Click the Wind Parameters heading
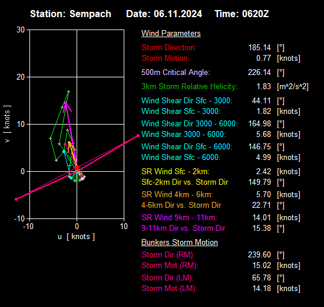Screen dimensions: 324x307 [x=171, y=33]
